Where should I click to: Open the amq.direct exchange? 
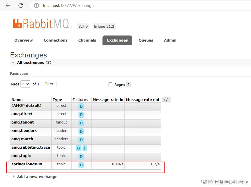[22, 114]
